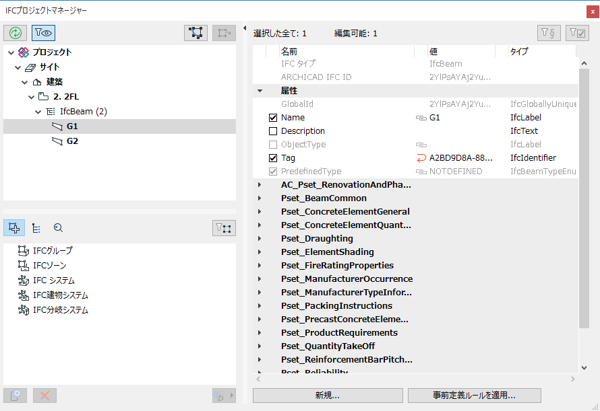
Task: Open the search magnifier tab icon
Action: pos(58,228)
